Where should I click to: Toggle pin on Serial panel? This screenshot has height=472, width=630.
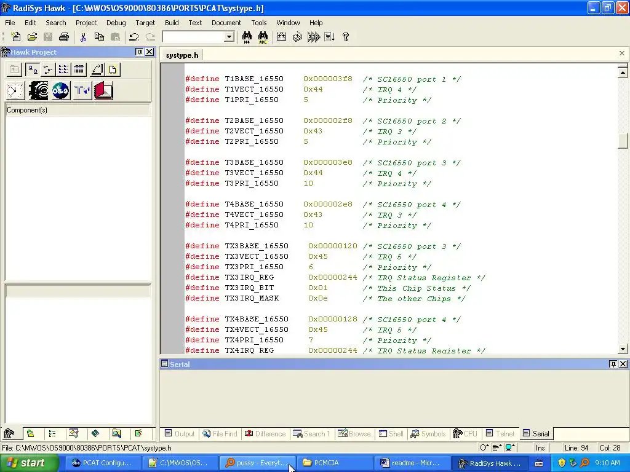(613, 364)
